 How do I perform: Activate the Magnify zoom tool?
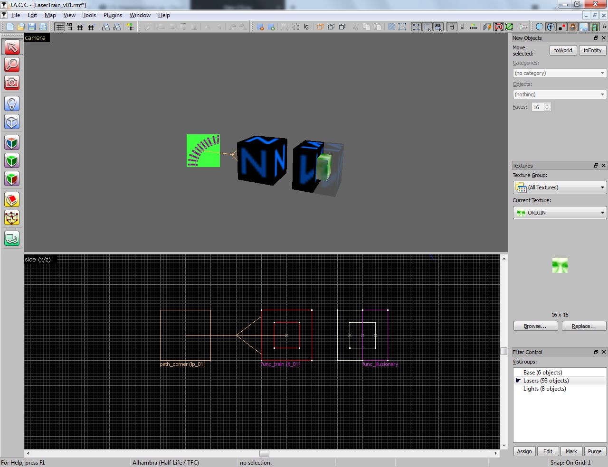point(12,65)
